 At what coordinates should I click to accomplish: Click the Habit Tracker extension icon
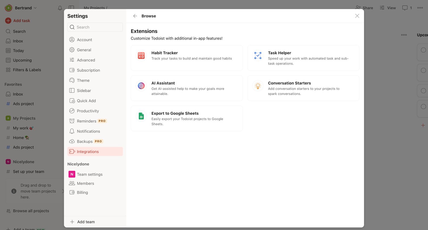click(x=141, y=55)
